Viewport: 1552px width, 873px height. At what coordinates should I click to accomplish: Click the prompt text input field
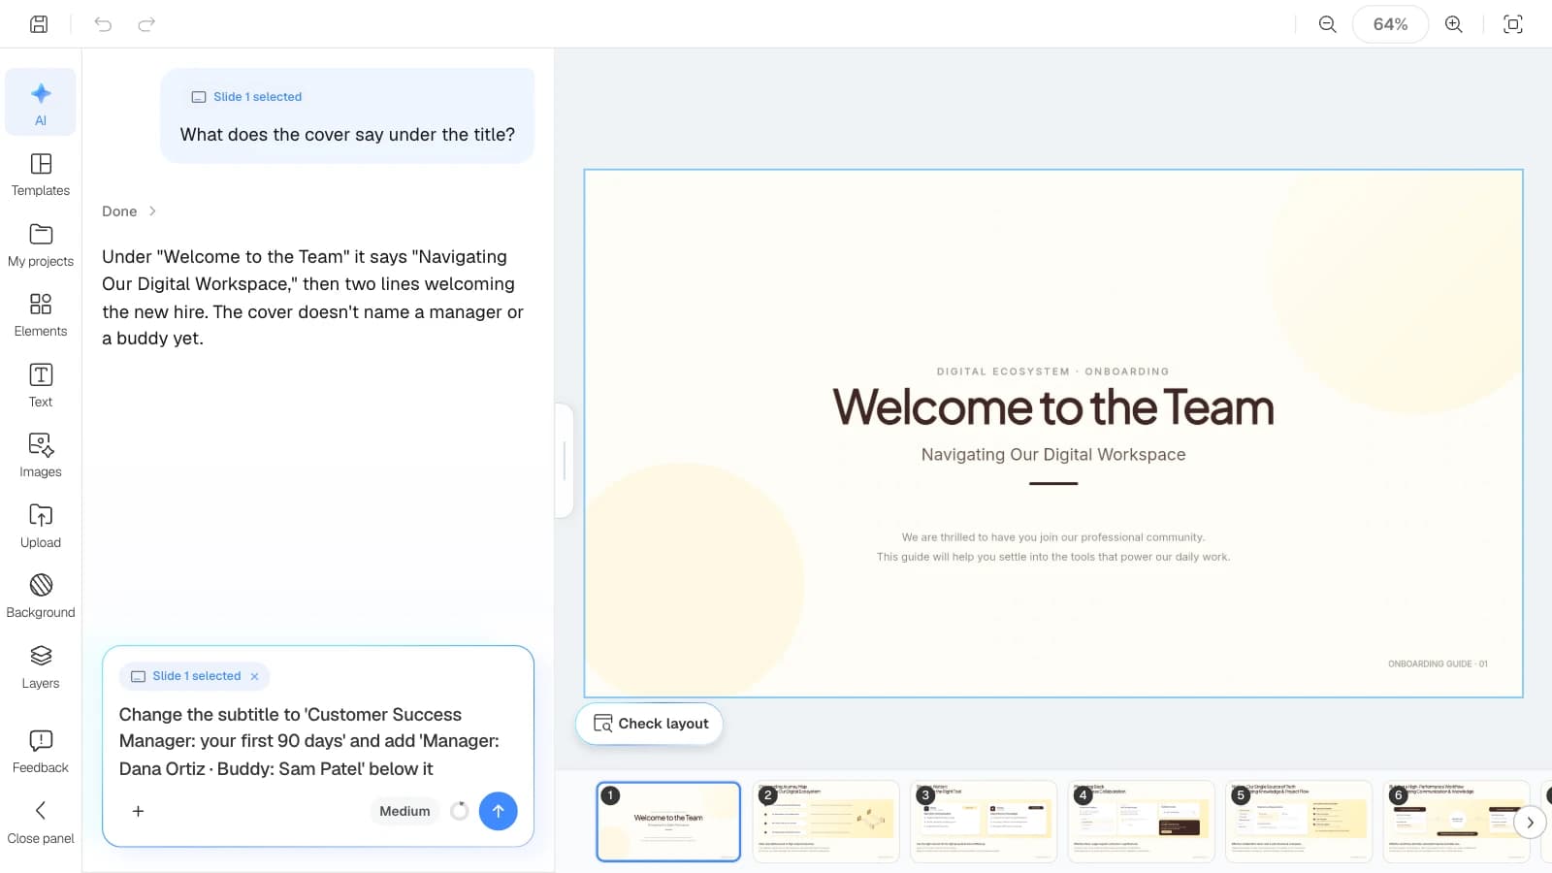[318, 741]
